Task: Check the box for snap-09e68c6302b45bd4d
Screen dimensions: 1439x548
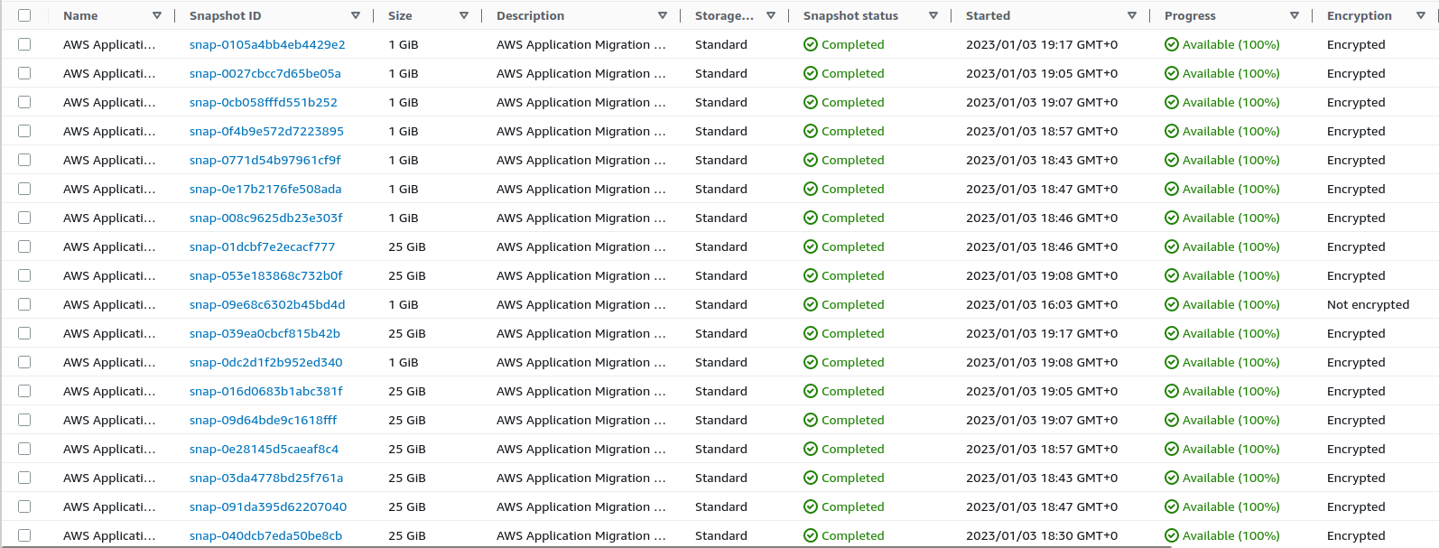Action: [24, 304]
